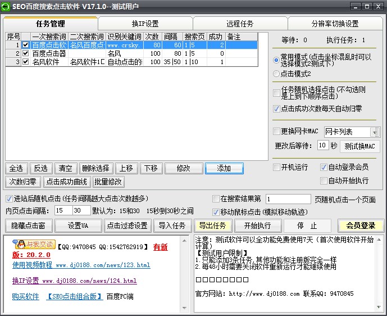Expand the 网卡列表 dropdown
The image size is (387, 316).
(x=375, y=132)
